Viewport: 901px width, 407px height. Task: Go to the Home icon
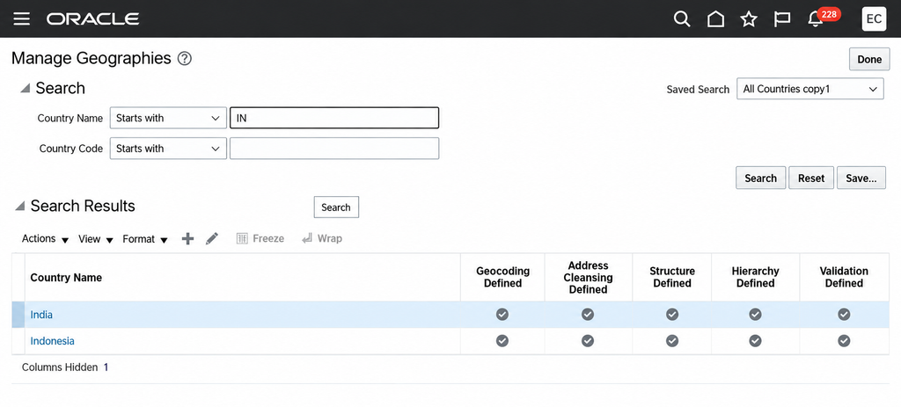point(715,19)
